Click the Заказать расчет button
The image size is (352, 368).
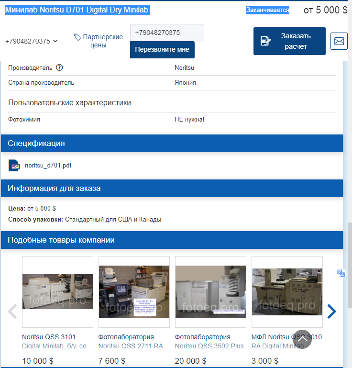(x=289, y=41)
